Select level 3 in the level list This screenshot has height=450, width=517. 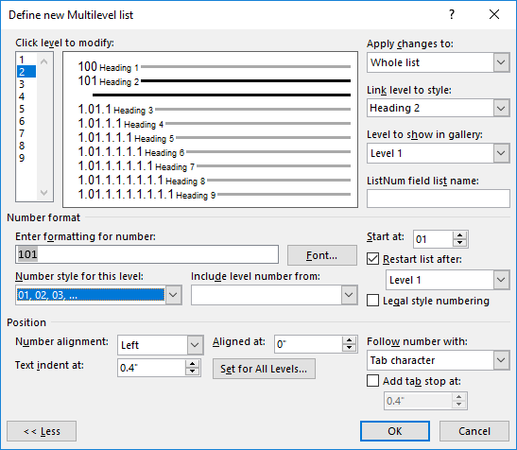click(x=22, y=84)
